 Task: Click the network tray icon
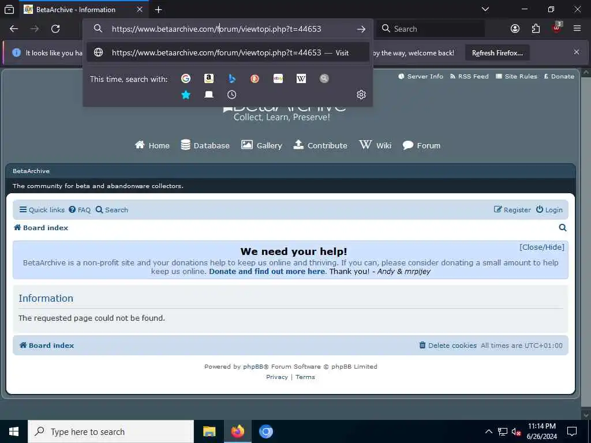click(x=503, y=431)
